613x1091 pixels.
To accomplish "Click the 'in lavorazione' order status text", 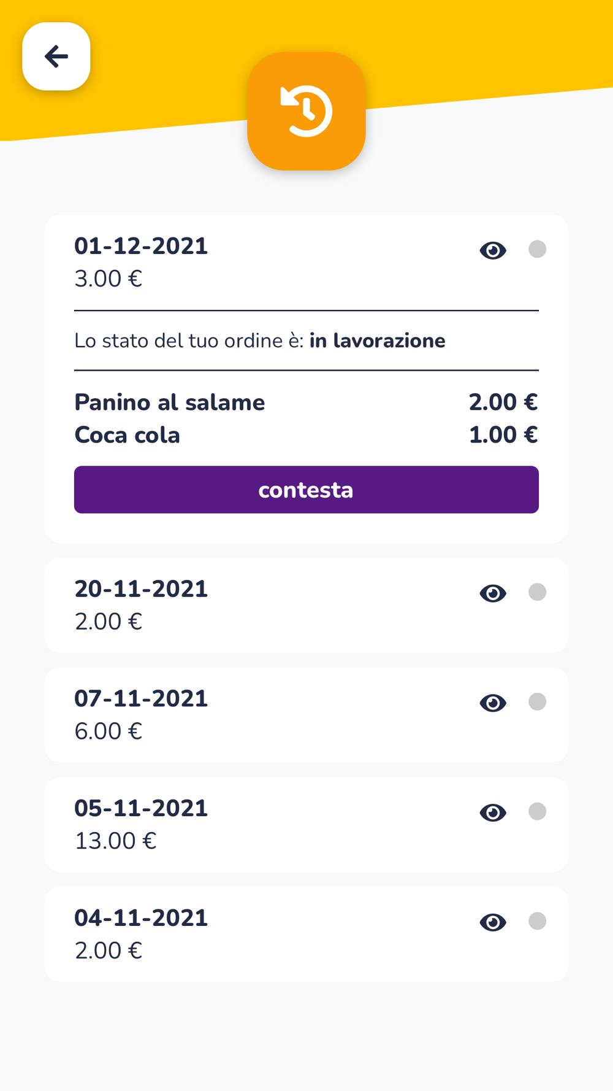I will 377,341.
